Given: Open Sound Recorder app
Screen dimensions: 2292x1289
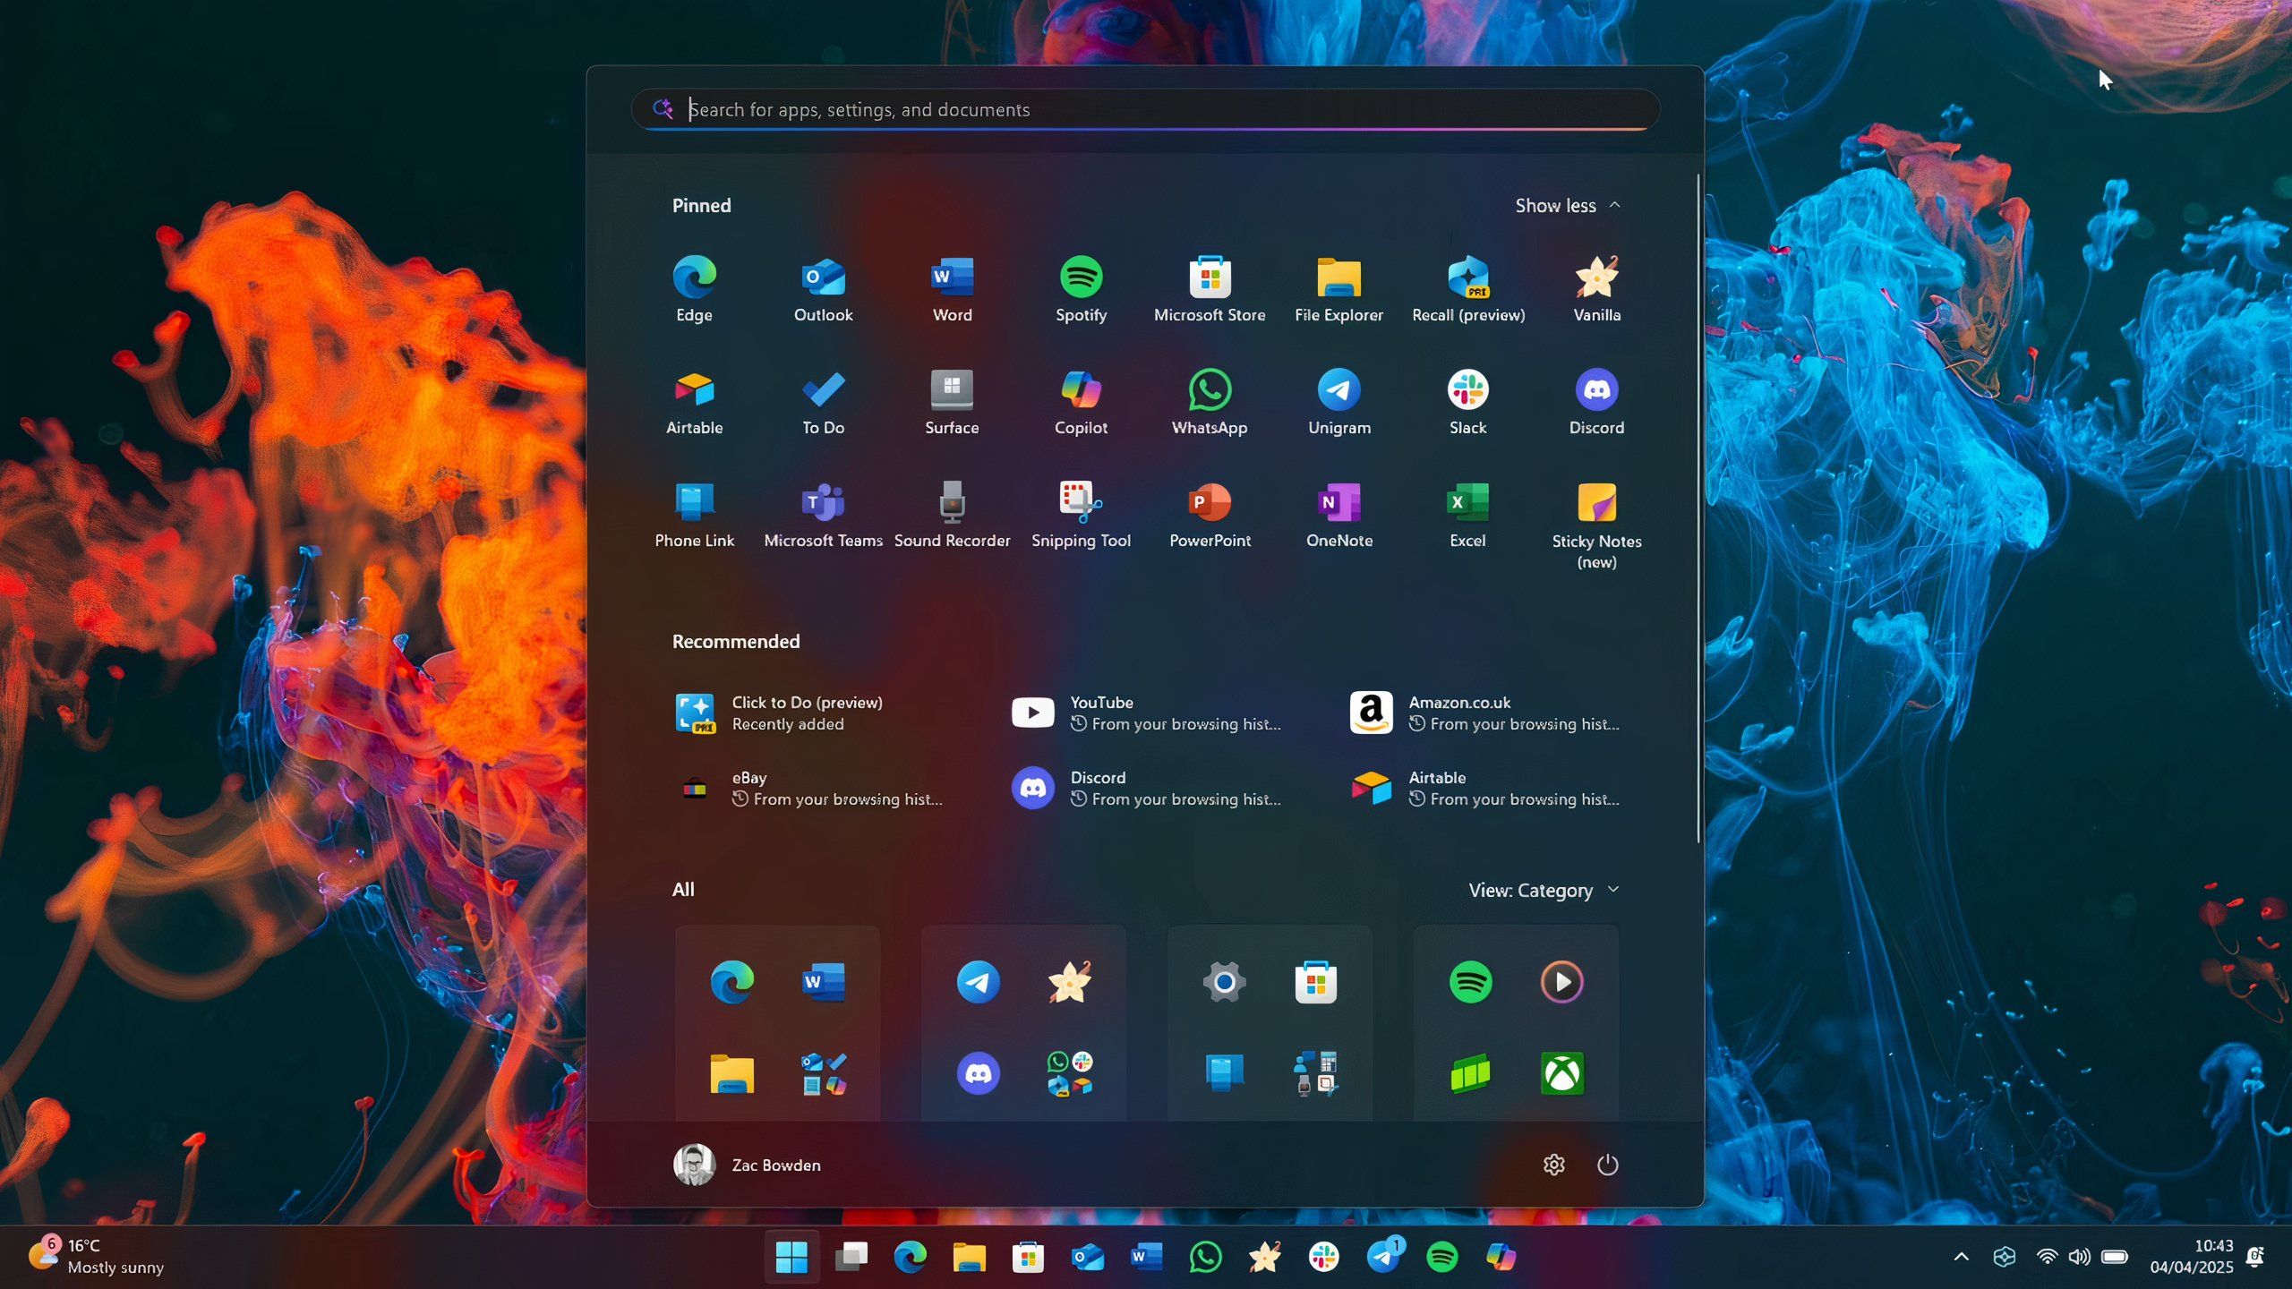Looking at the screenshot, I should click(x=952, y=514).
